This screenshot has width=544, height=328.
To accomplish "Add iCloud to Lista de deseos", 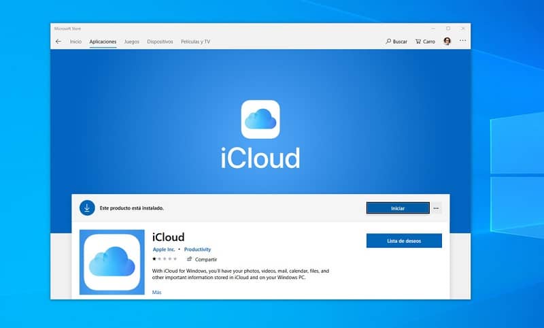I will click(x=404, y=240).
